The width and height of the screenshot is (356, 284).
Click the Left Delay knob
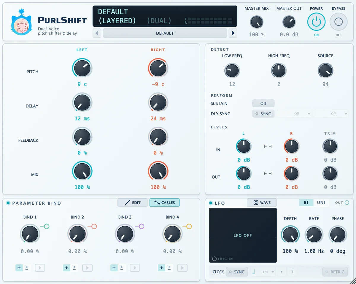pos(82,103)
